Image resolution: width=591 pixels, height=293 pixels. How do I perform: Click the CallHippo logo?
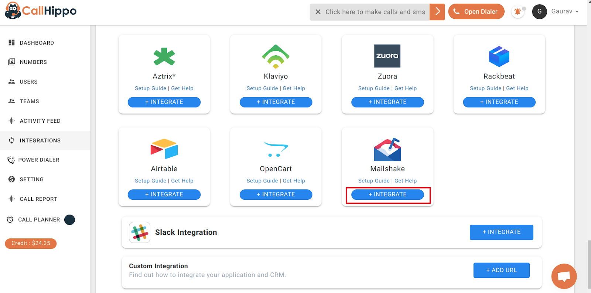tap(41, 11)
